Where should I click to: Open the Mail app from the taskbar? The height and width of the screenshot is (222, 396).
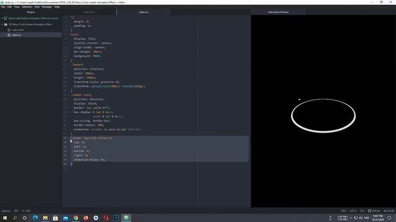coord(66,218)
